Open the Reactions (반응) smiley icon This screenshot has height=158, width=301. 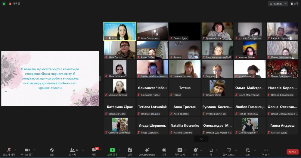[x=195, y=150]
